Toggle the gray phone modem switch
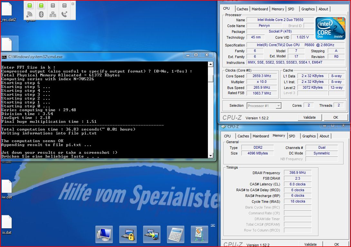 64,5
